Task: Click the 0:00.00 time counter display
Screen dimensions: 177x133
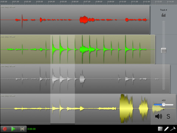Action: point(32,129)
